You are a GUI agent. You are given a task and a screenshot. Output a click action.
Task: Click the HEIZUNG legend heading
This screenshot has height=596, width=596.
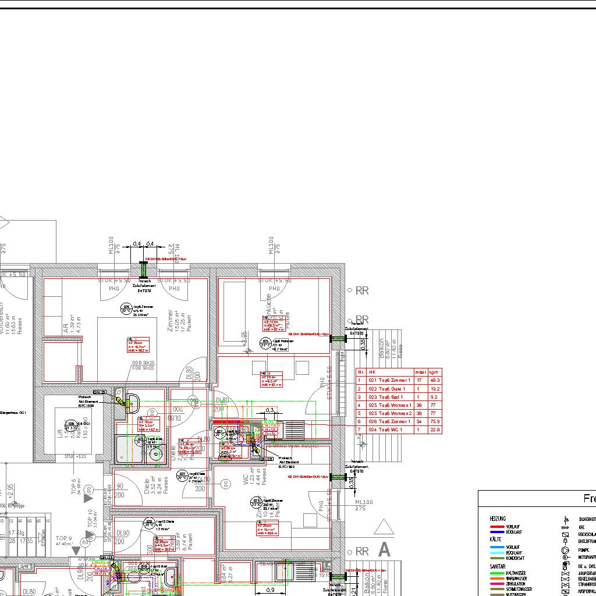click(x=498, y=519)
